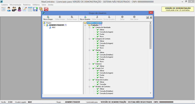Select Consulta (Listagem) under Carteira de Identidade
The image size is (195, 104).
pos(106,32)
